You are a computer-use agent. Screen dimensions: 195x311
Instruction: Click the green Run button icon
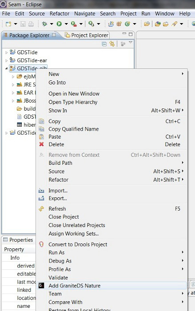tap(59, 24)
